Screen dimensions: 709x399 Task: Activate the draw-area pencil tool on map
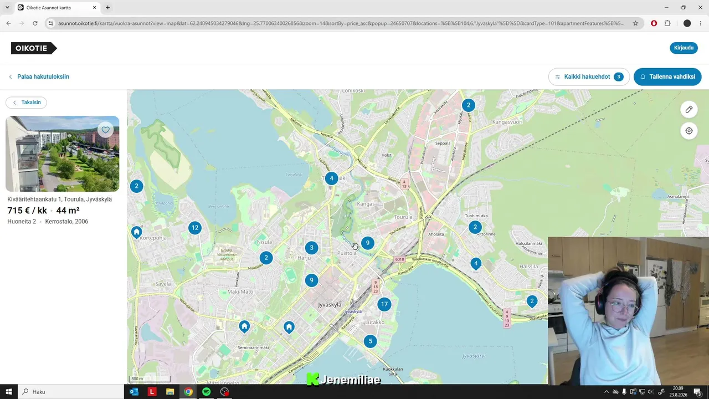tap(689, 109)
